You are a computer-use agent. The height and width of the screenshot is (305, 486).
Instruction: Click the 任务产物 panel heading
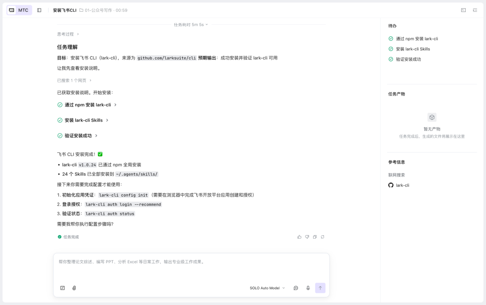(396, 94)
